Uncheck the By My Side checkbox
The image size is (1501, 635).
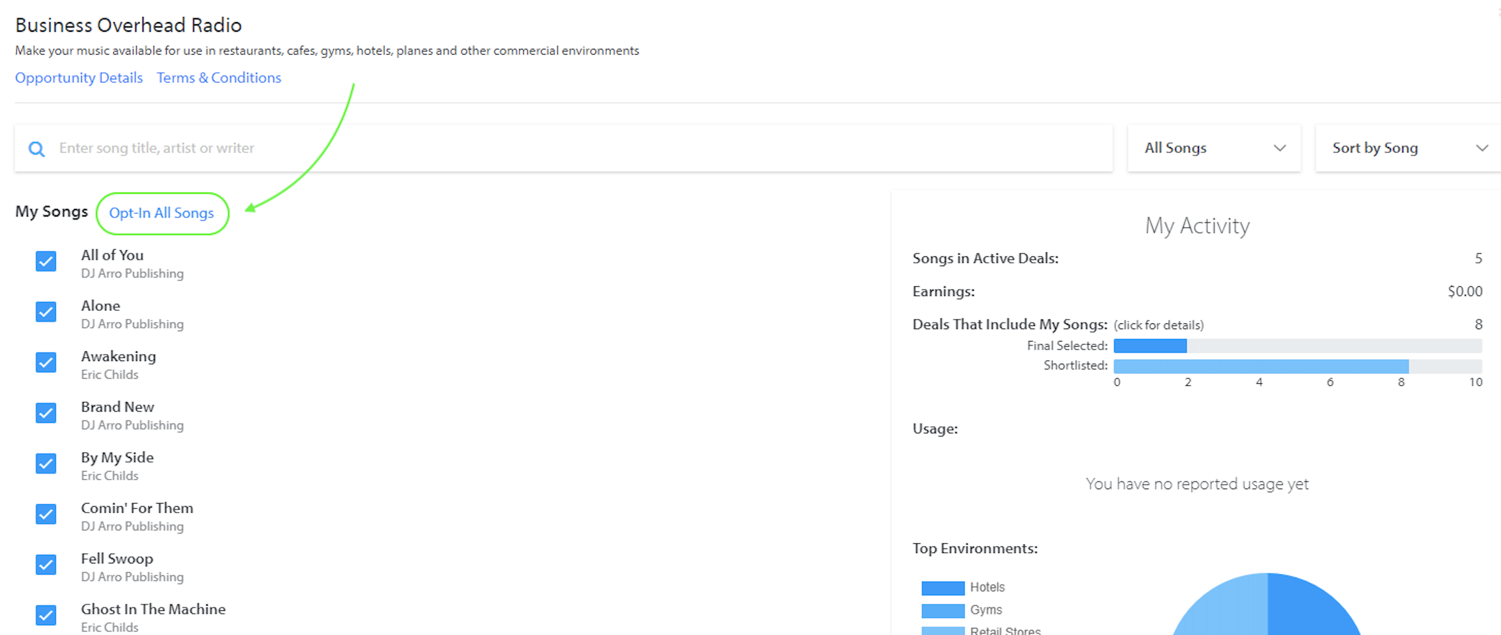click(46, 463)
